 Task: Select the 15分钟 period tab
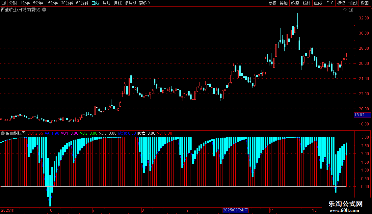[x=52, y=3]
